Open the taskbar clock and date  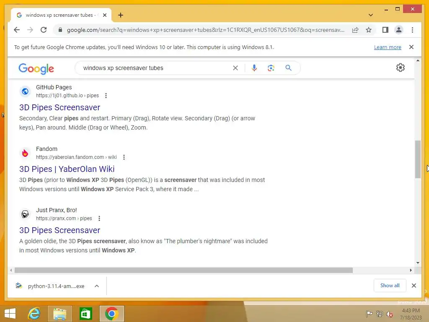click(x=411, y=314)
